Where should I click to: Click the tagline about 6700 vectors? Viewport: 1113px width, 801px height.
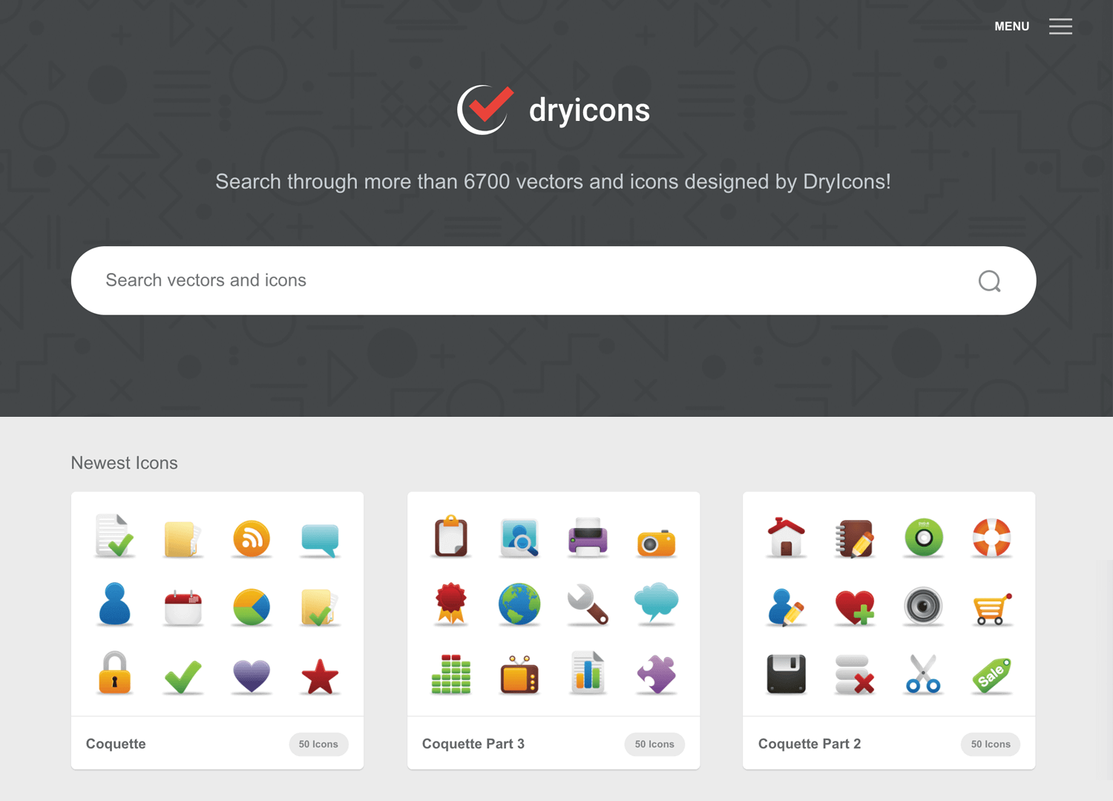[553, 182]
